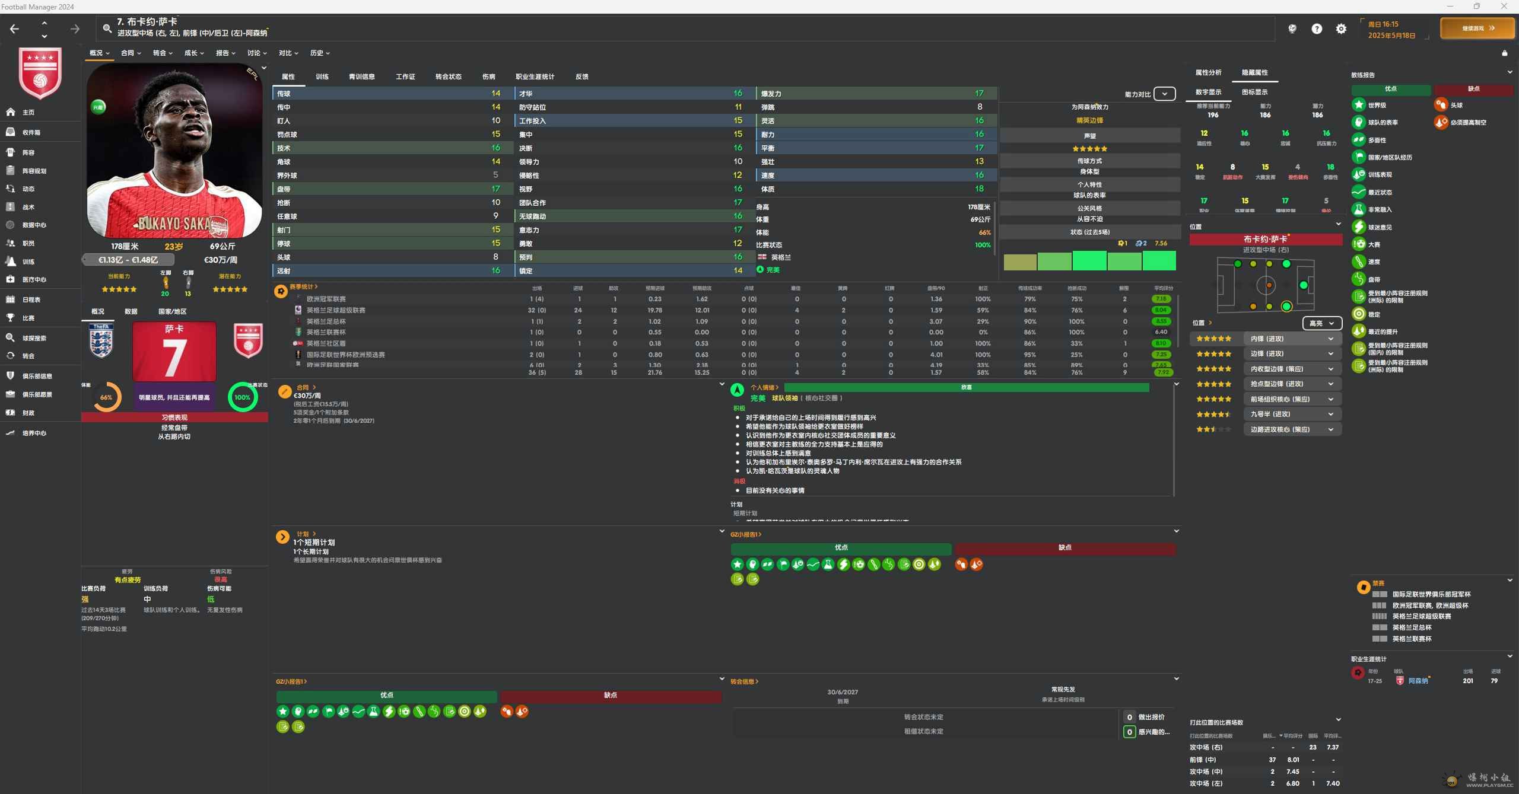The image size is (1519, 794).
Task: Click the €1.13亿 - €1.48亿 value label
Action: 128,260
